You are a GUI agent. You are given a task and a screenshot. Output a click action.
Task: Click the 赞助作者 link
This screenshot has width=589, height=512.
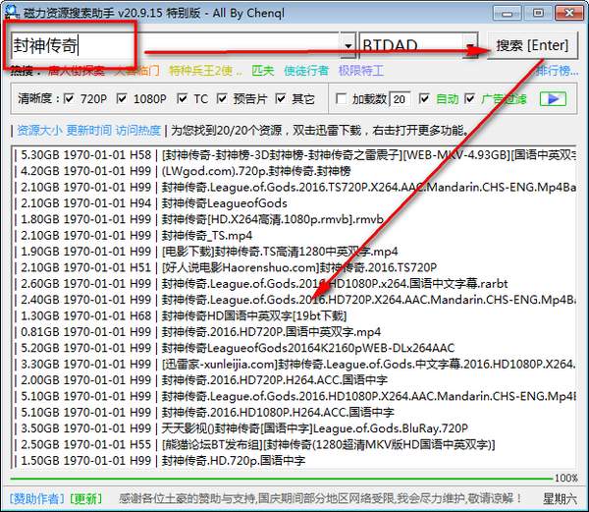pos(37,499)
